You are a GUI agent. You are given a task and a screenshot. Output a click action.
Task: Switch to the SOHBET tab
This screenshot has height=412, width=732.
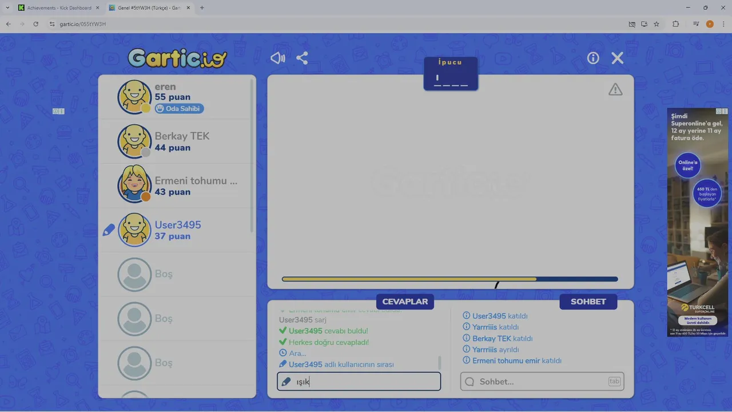pos(588,302)
